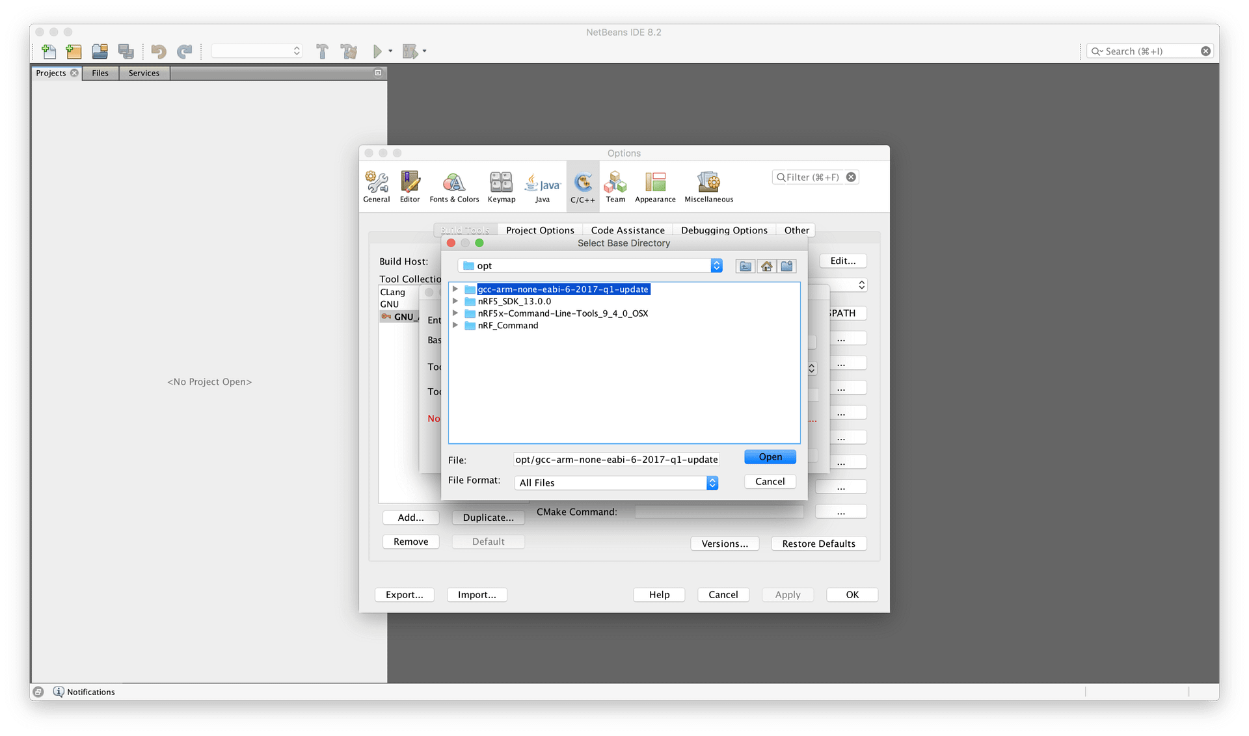The width and height of the screenshot is (1249, 736).
Task: Open the Miscellaneous options category
Action: 708,187
